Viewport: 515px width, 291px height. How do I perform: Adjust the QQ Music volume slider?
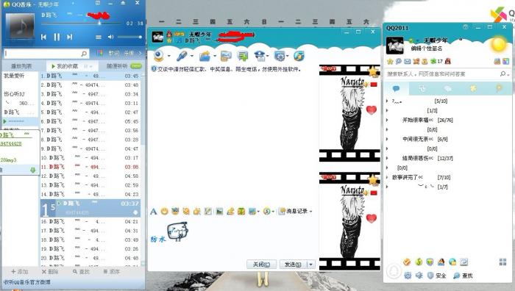(x=129, y=37)
